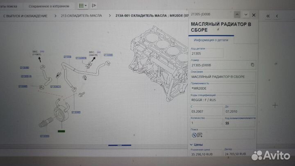The height and width of the screenshot is (166, 295).
Task: Open the list view dropdown in toolbar
Action: [x=84, y=6]
